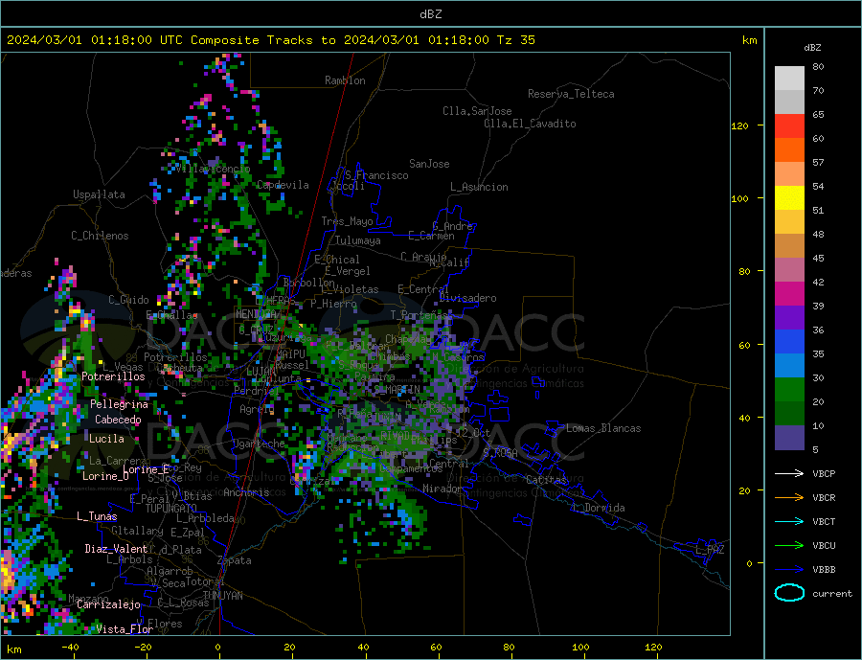Select the timestamp header text
This screenshot has width=862, height=660.
(x=271, y=40)
